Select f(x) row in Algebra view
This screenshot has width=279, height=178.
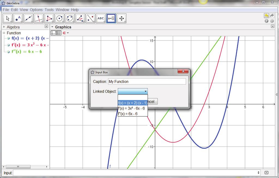click(x=30, y=38)
